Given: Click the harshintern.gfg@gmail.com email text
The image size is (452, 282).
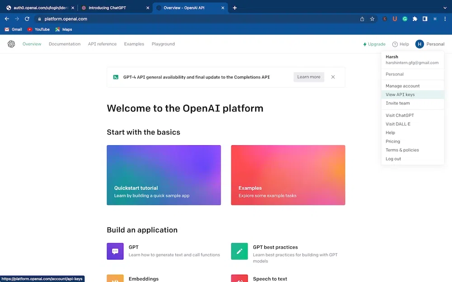Looking at the screenshot, I should pyautogui.click(x=412, y=63).
